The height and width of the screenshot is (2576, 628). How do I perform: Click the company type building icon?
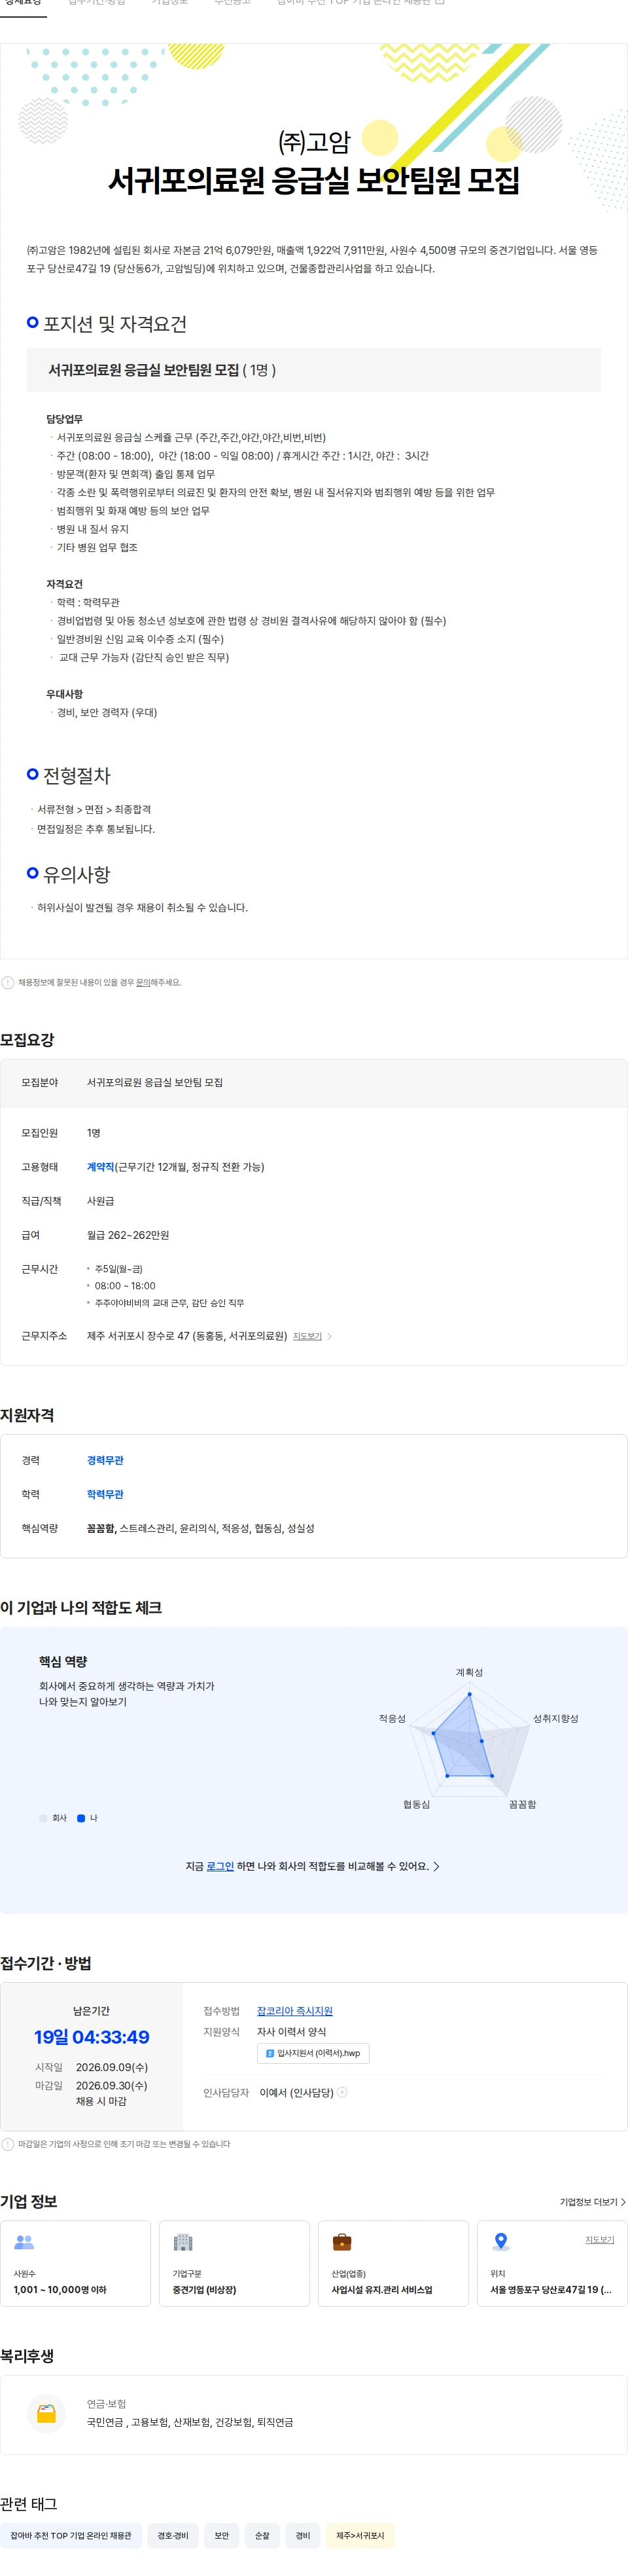(x=183, y=2243)
